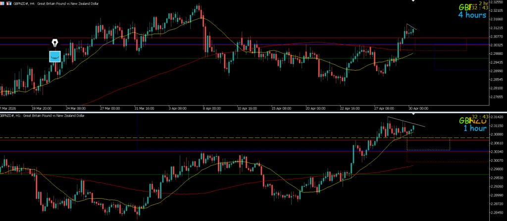Click the blue smile box icon on H4 chart
Image resolution: width=507 pixels, height=221 pixels.
click(x=55, y=56)
